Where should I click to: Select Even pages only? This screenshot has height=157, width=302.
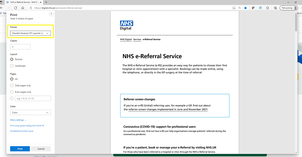pos(12,92)
